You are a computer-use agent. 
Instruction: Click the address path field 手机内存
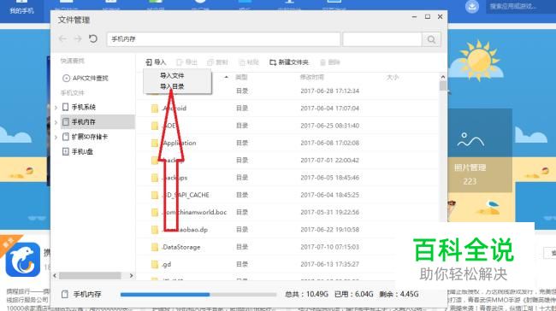pos(223,39)
